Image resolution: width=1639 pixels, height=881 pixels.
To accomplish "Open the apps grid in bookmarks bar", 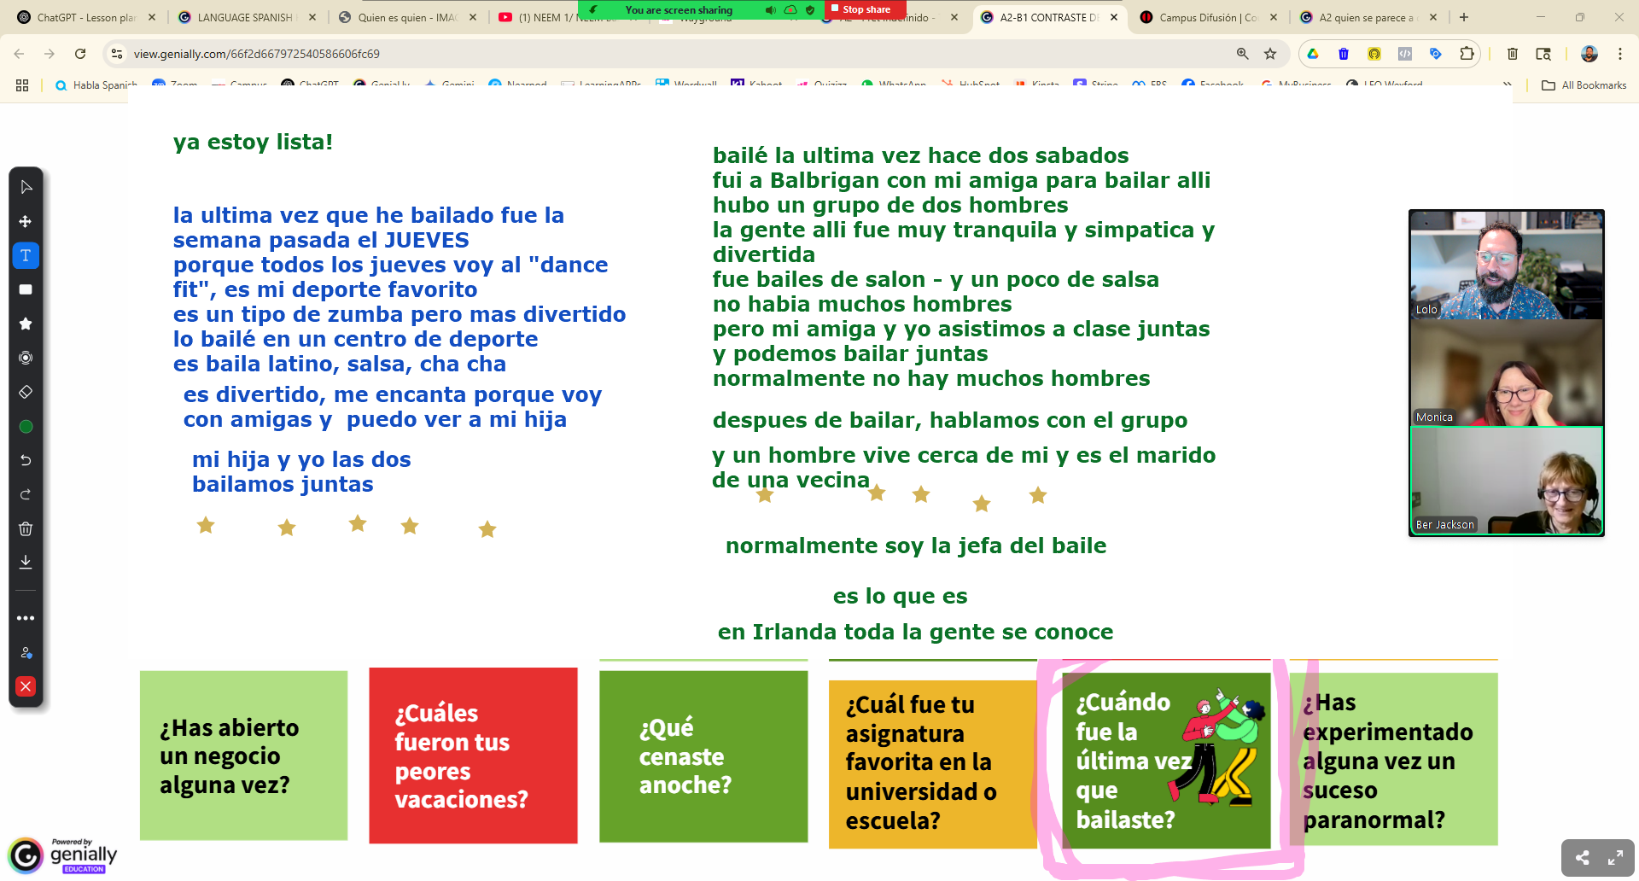I will click(22, 85).
